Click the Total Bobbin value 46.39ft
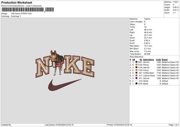 [147, 54]
